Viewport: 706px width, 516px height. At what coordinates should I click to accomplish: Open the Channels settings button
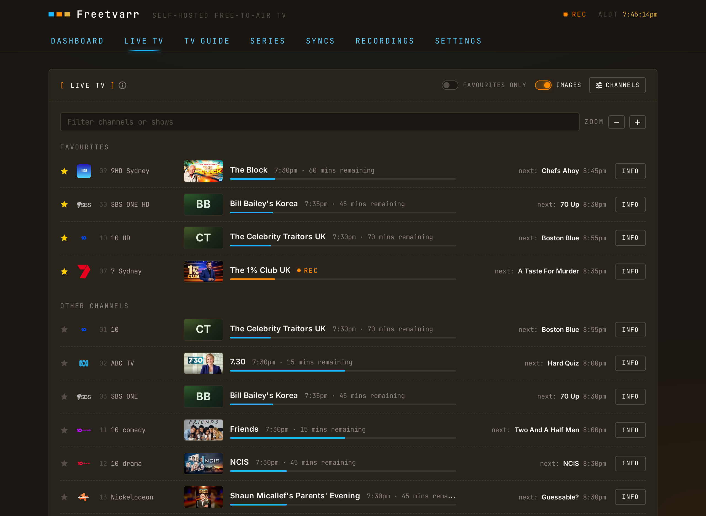(617, 85)
